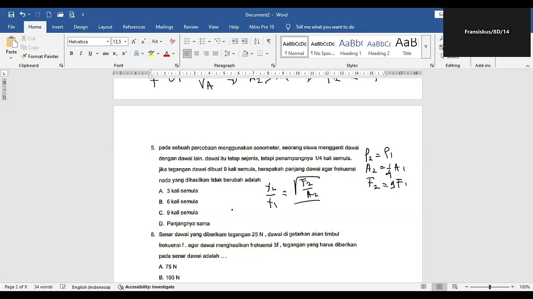Image resolution: width=533 pixels, height=299 pixels.
Task: Collapse the ribbon with the arrow
Action: coord(528,66)
